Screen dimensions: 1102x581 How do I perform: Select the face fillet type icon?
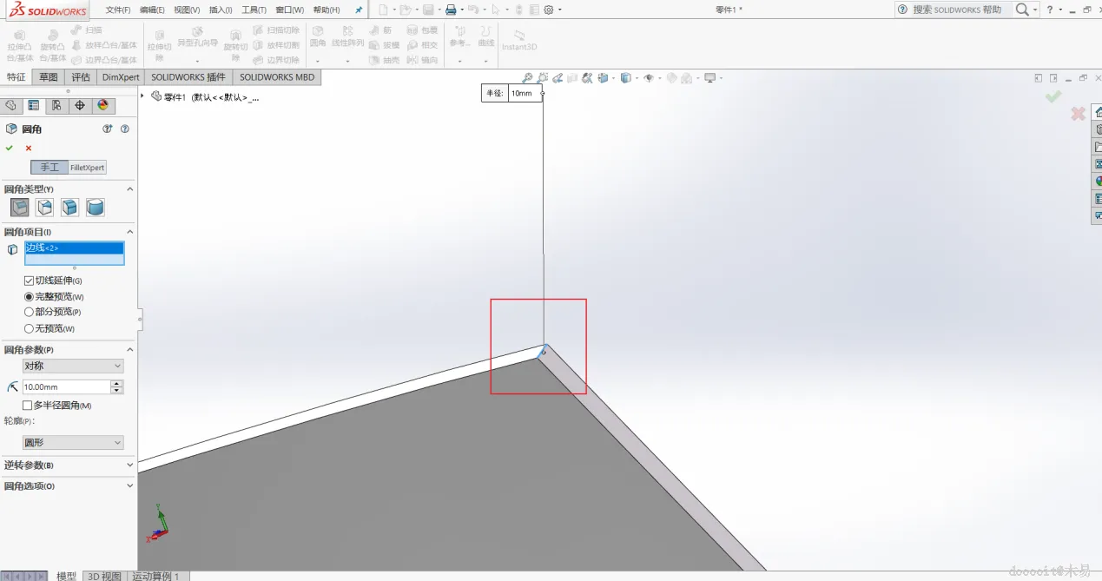coord(70,208)
